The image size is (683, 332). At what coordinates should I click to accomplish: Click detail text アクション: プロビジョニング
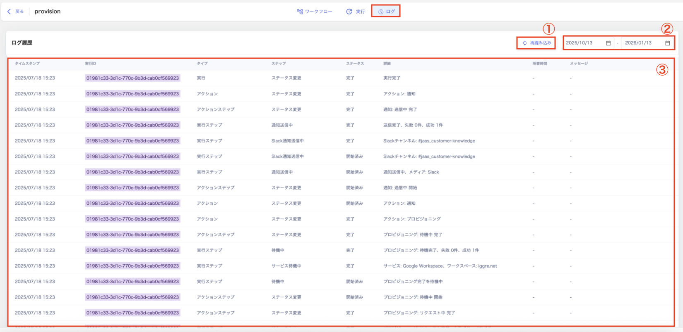pos(412,219)
